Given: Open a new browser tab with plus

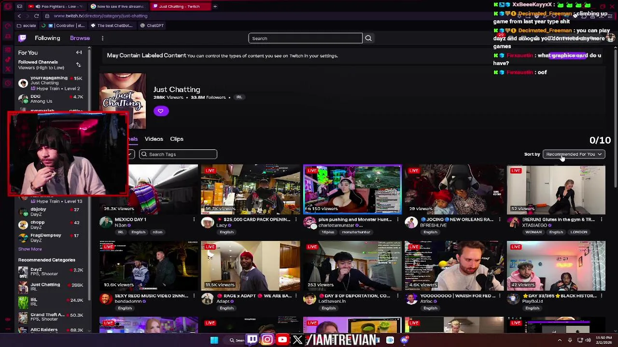Looking at the screenshot, I should click(215, 6).
